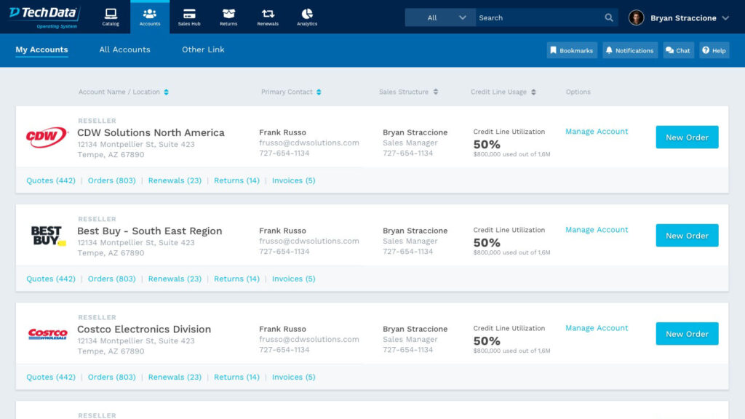View Invoices (5) for CDW Solutions
The width and height of the screenshot is (745, 419).
(x=294, y=180)
